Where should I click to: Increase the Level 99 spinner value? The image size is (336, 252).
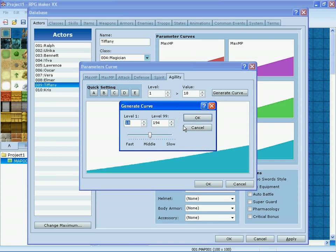pyautogui.click(x=171, y=121)
